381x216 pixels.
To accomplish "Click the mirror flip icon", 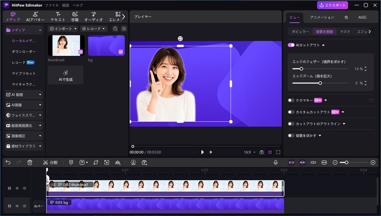I will [x=118, y=163].
